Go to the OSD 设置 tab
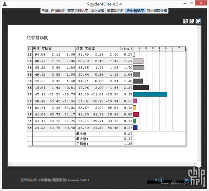This screenshot has height=191, width=209. 97,10
